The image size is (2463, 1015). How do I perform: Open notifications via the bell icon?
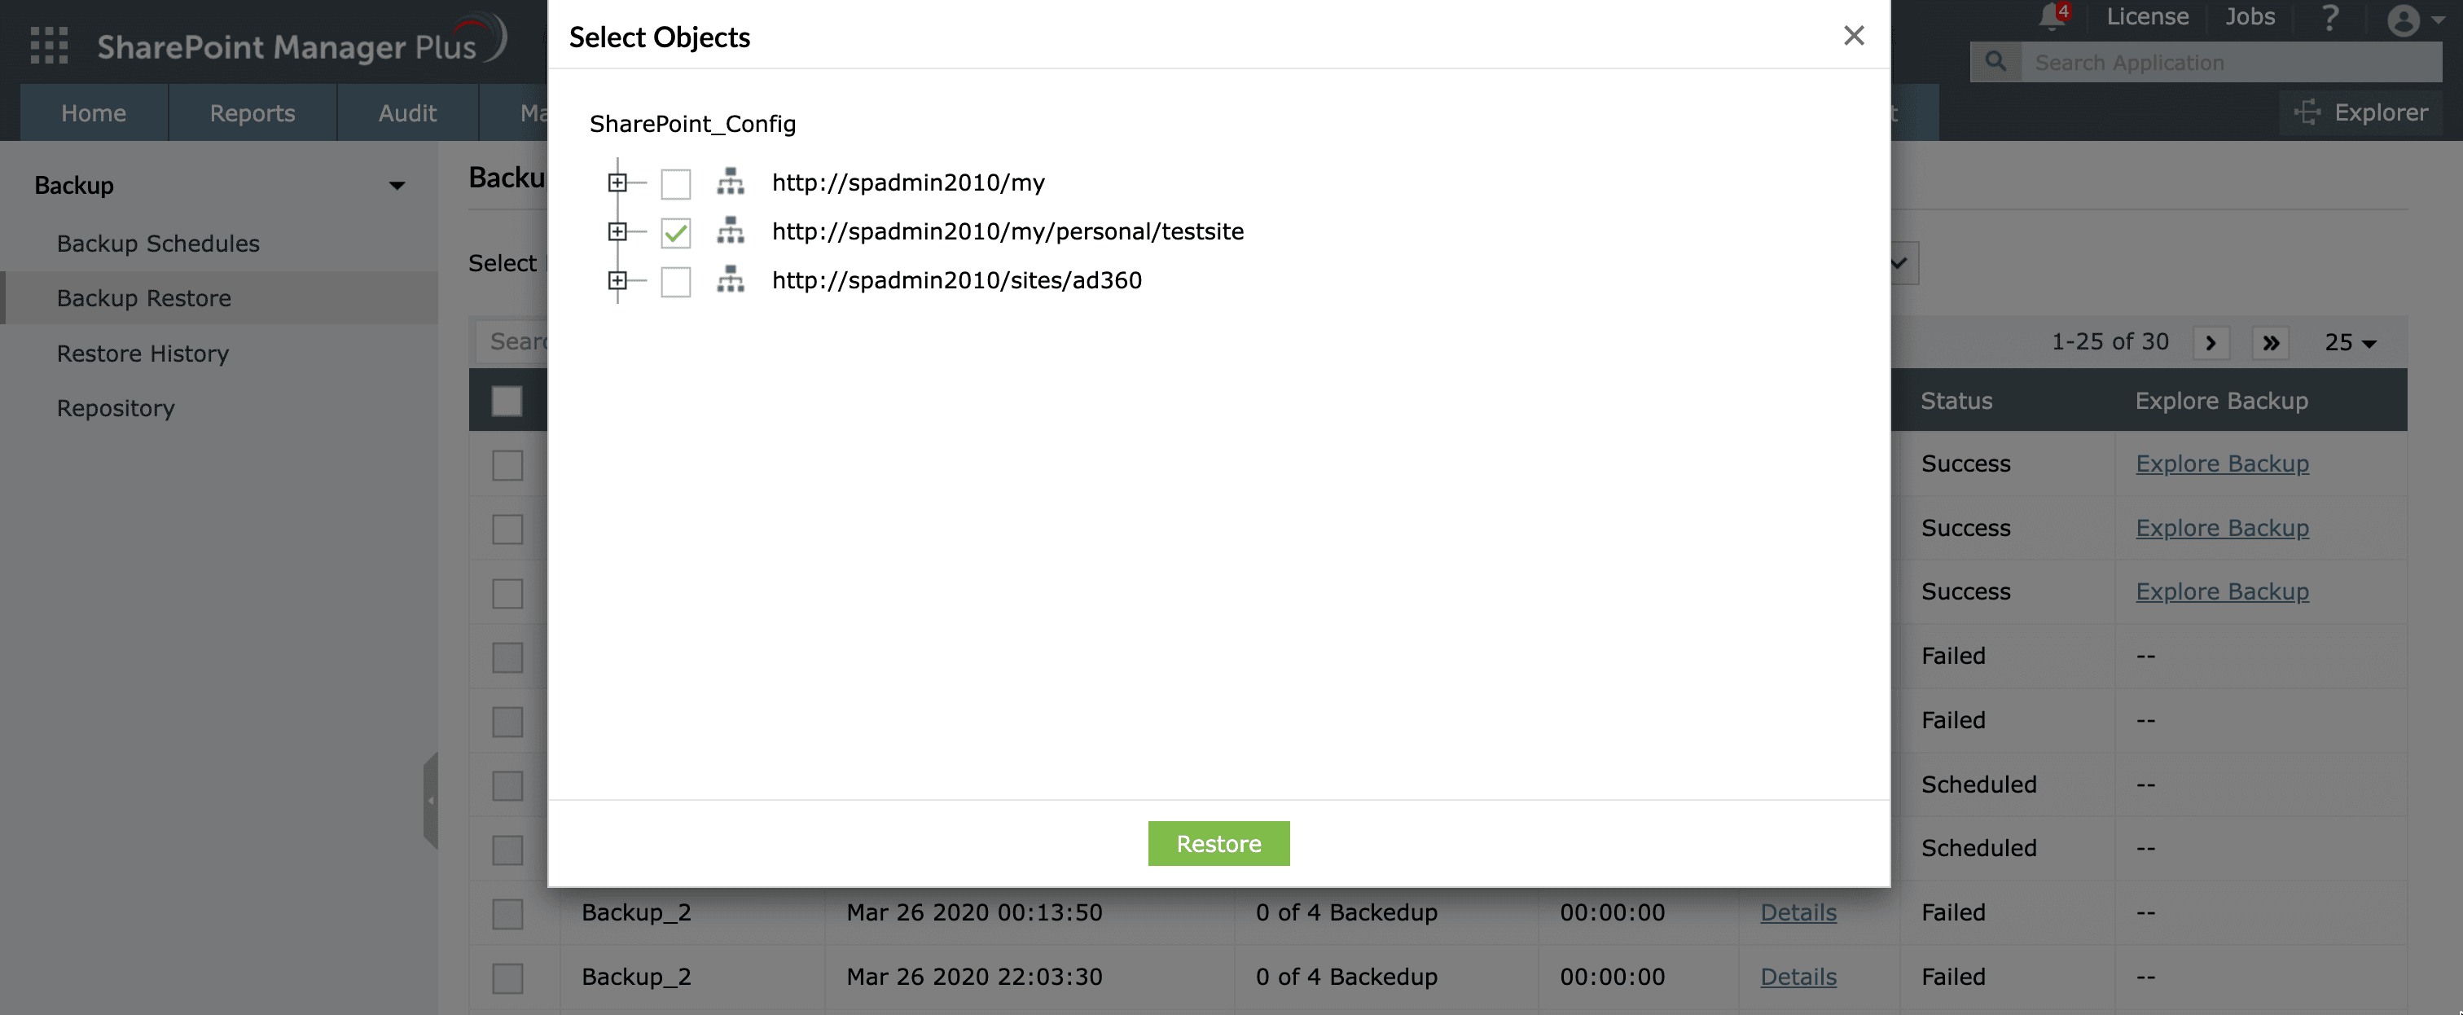click(x=2049, y=17)
